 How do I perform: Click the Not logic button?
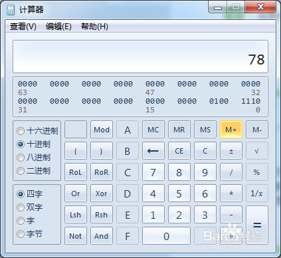coord(76,236)
